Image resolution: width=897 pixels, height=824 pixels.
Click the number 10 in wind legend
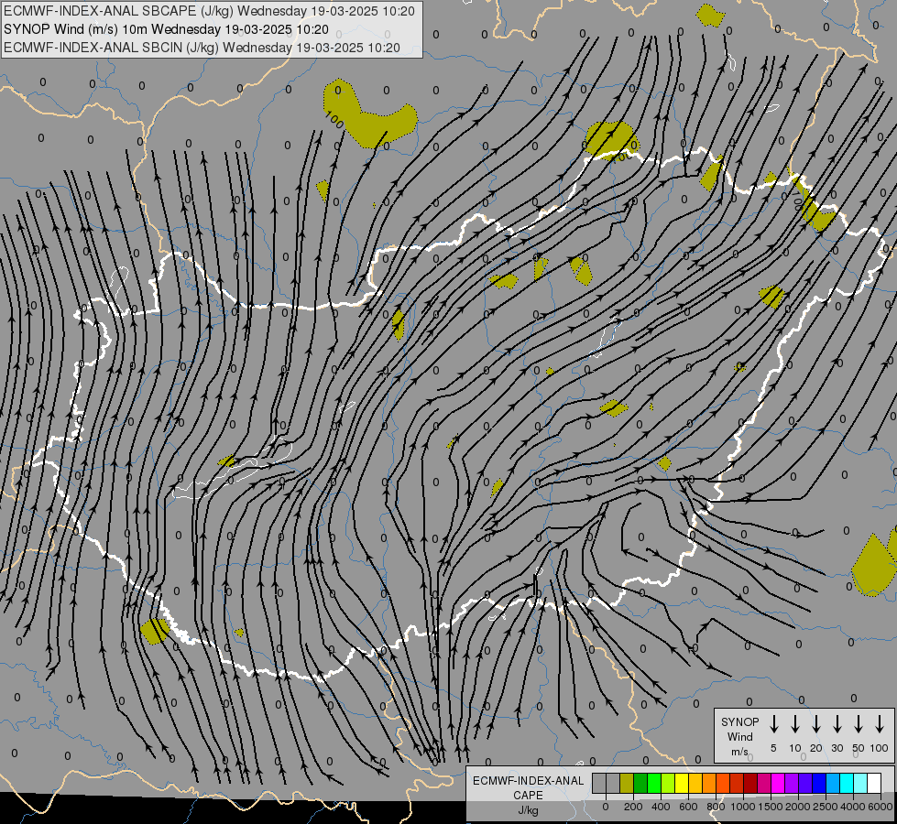(795, 748)
